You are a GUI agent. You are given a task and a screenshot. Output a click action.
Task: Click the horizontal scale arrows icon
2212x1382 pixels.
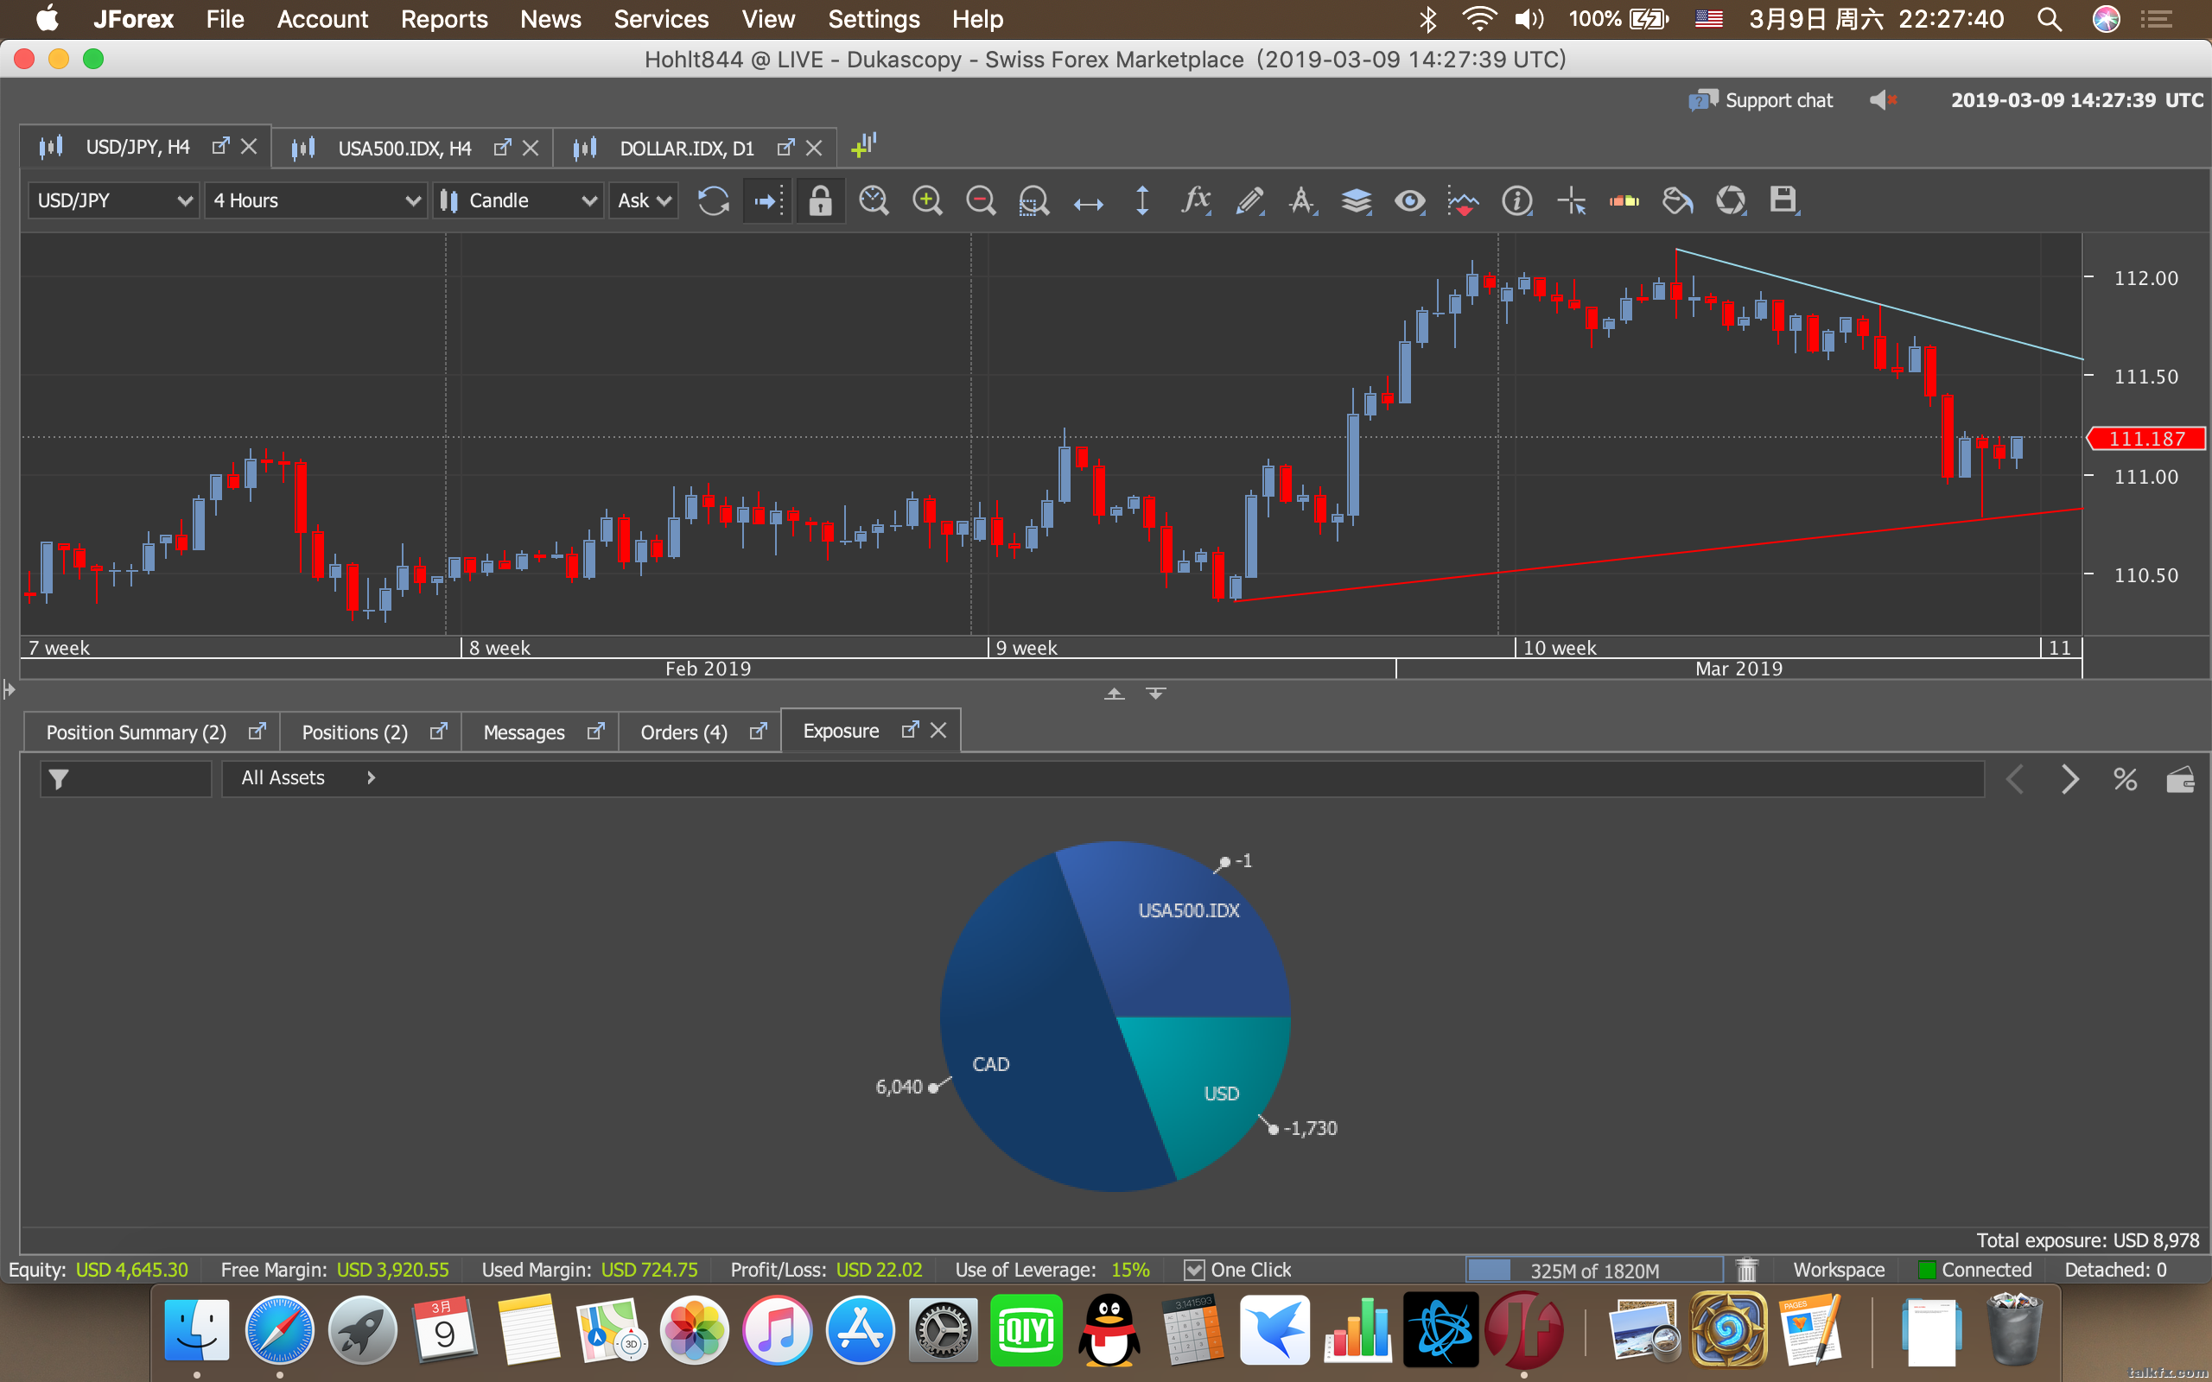pyautogui.click(x=1088, y=203)
